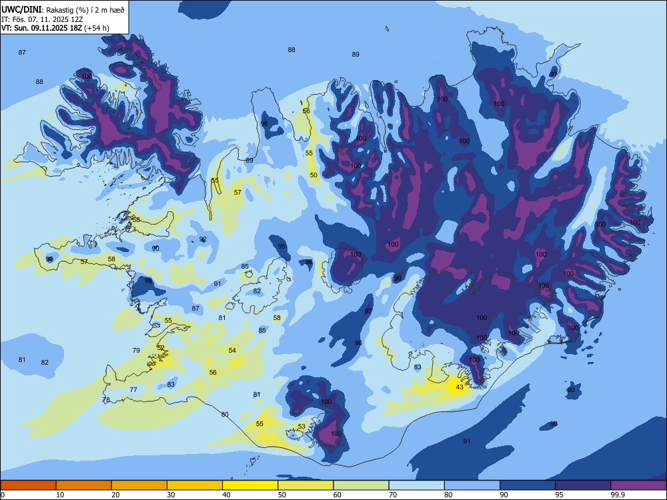Click the dark orange 0–10 legend swatch
This screenshot has width=667, height=500.
(28, 485)
